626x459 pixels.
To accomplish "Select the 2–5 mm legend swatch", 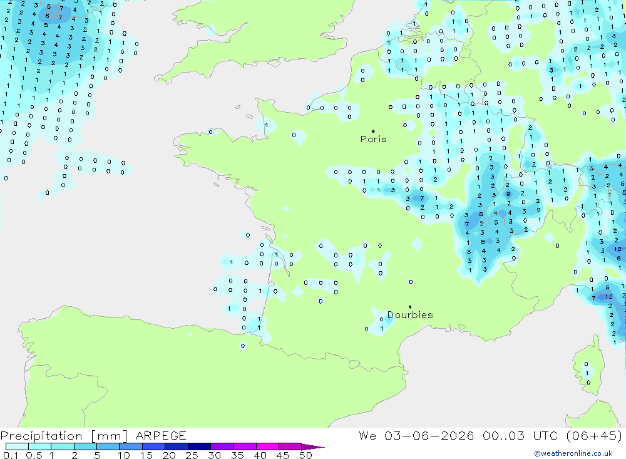I will coord(85,446).
